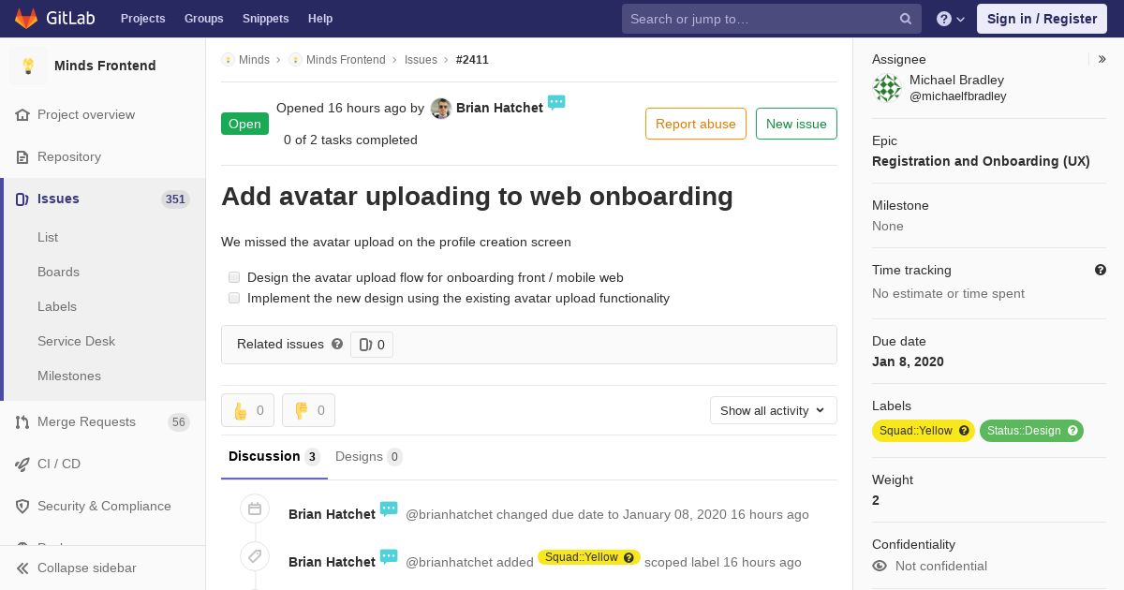
Task: Click the Collapse sidebar double-chevron icon
Action: (x=22, y=568)
